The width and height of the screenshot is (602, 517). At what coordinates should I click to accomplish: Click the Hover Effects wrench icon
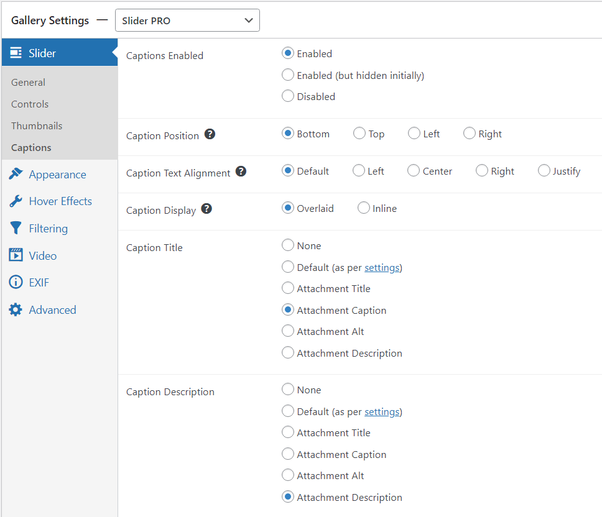click(x=16, y=201)
